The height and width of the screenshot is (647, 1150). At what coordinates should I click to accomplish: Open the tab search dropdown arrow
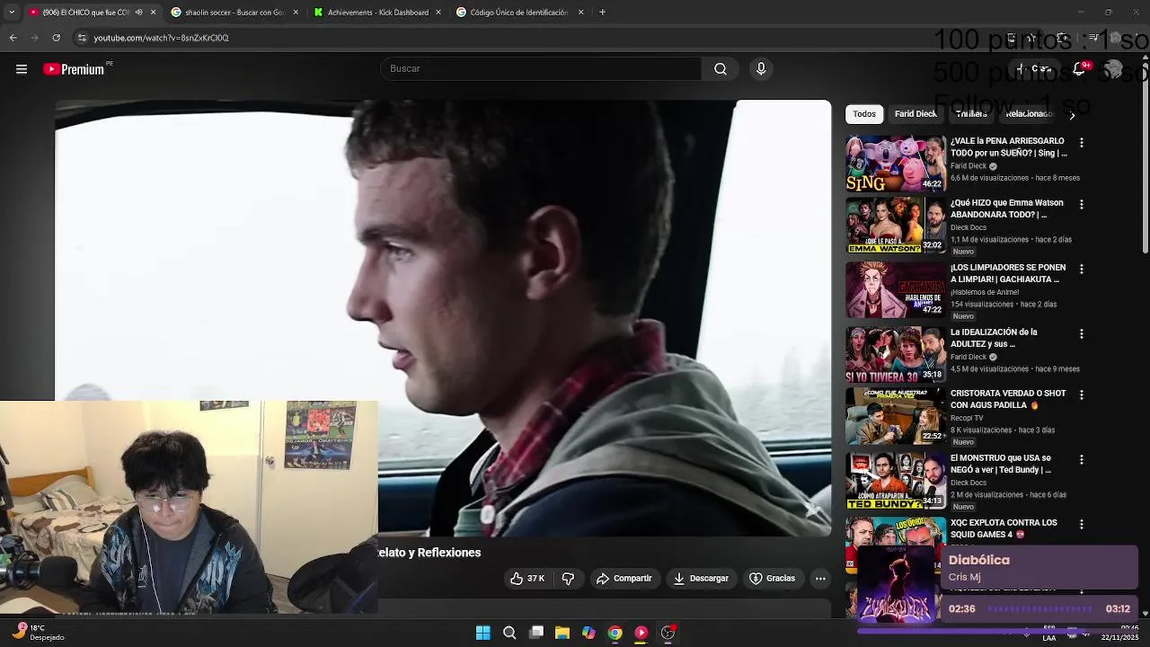[x=12, y=13]
